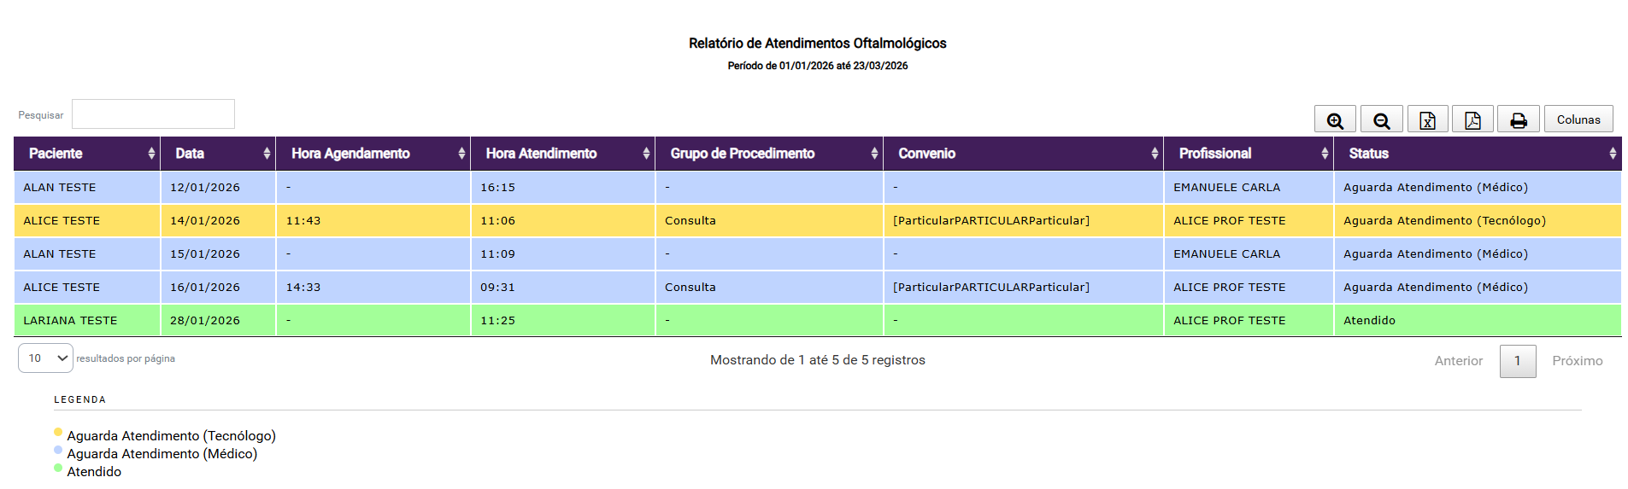
Task: Export the report to PDF
Action: 1472,119
